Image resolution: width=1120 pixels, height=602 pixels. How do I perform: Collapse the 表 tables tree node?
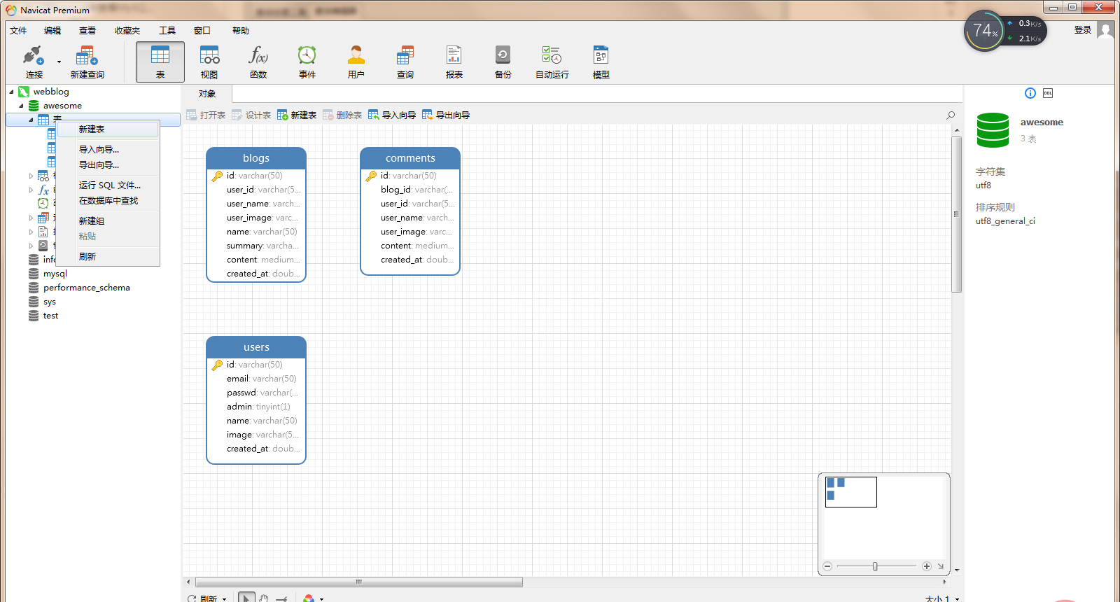31,120
